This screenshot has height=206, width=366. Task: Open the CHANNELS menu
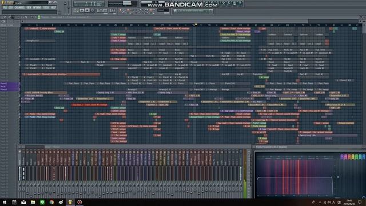[19, 7]
